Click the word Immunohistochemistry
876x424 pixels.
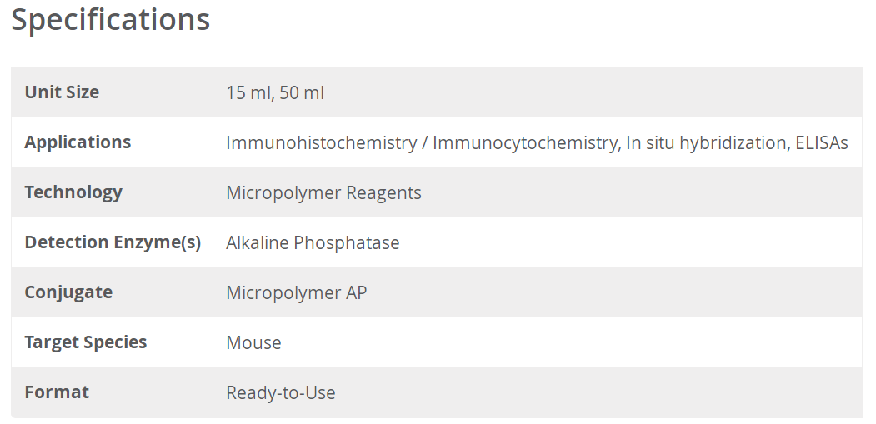(x=321, y=143)
